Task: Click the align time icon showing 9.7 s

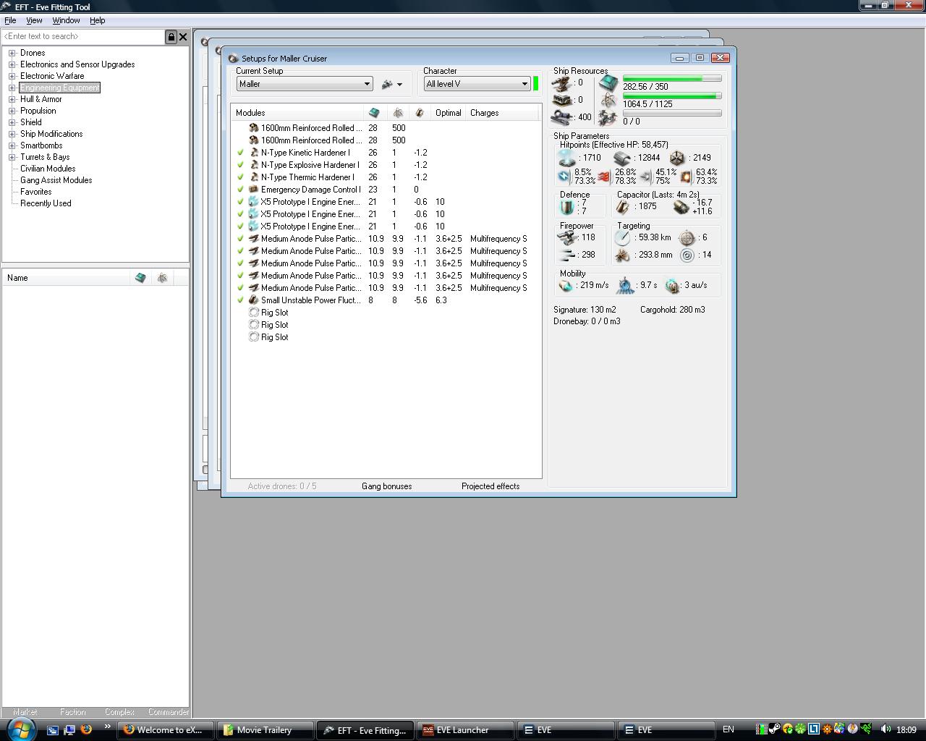Action: tap(625, 286)
